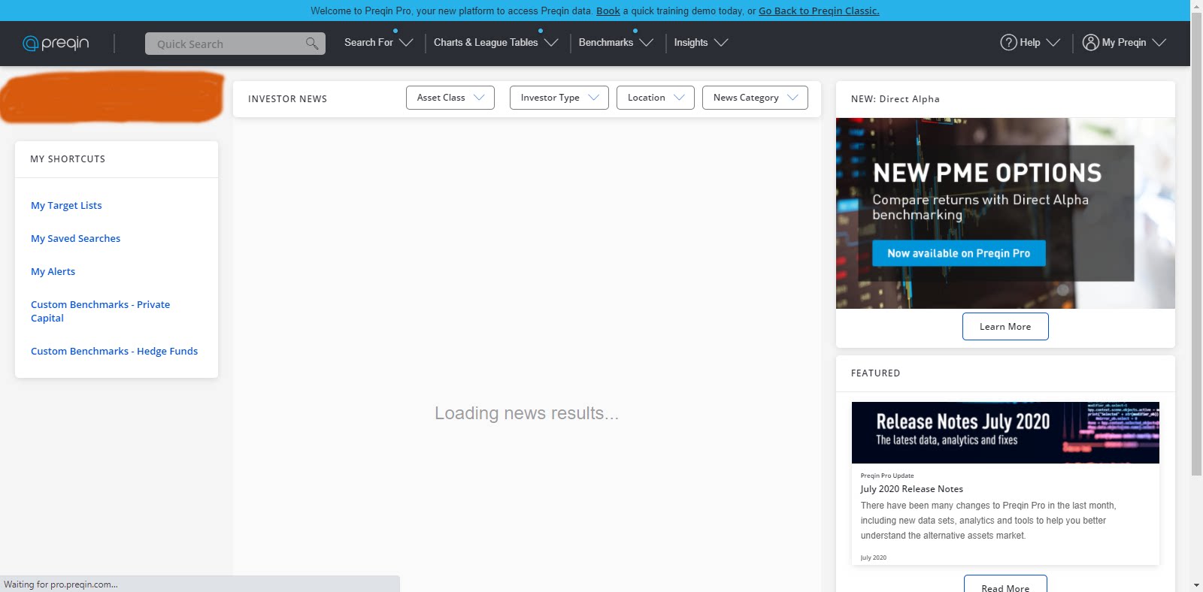Open My Alerts shortcut

click(53, 271)
